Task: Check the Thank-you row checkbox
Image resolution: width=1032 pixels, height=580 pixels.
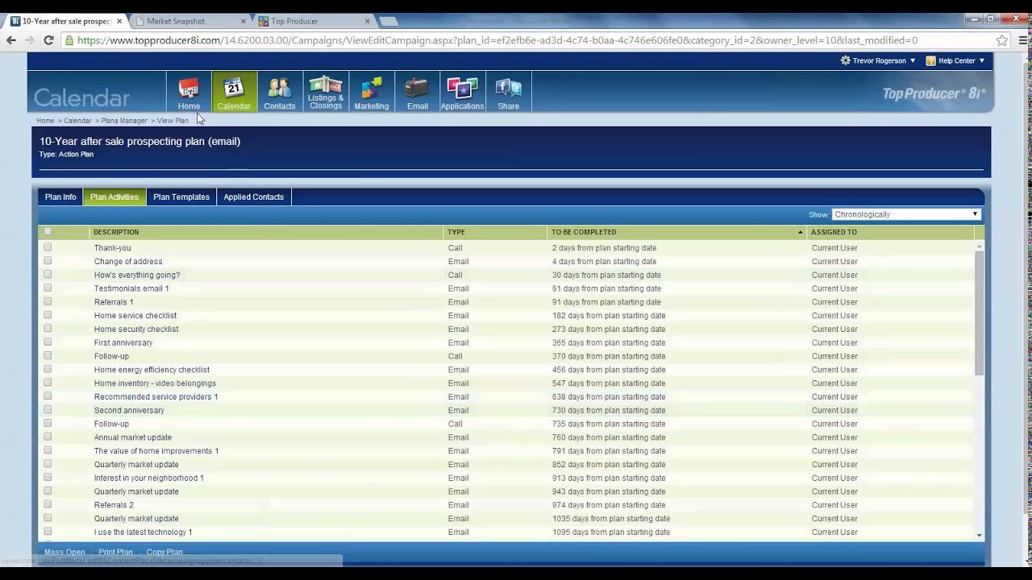Action: (x=48, y=247)
